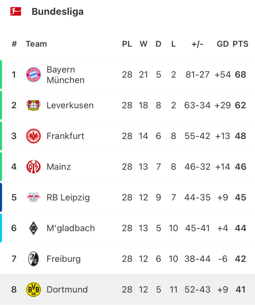Screen dimensions: 255x308
Task: Select the highlighted Dortmund row
Action: [x=127, y=290]
